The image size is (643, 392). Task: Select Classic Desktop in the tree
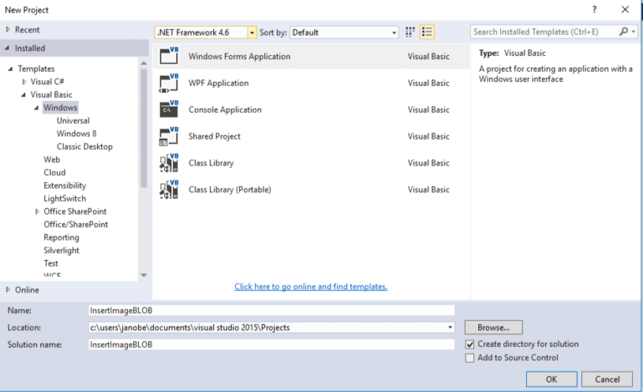84,146
